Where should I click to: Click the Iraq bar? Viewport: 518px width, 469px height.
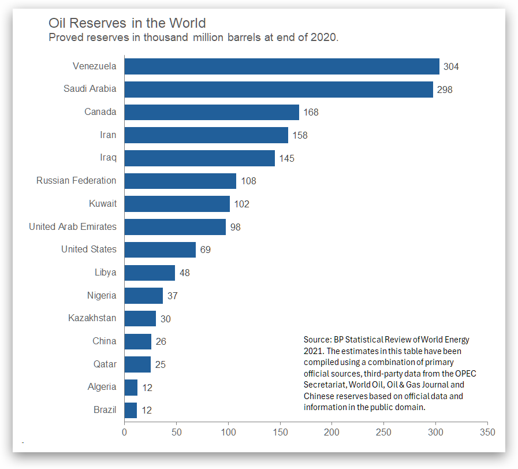199,158
